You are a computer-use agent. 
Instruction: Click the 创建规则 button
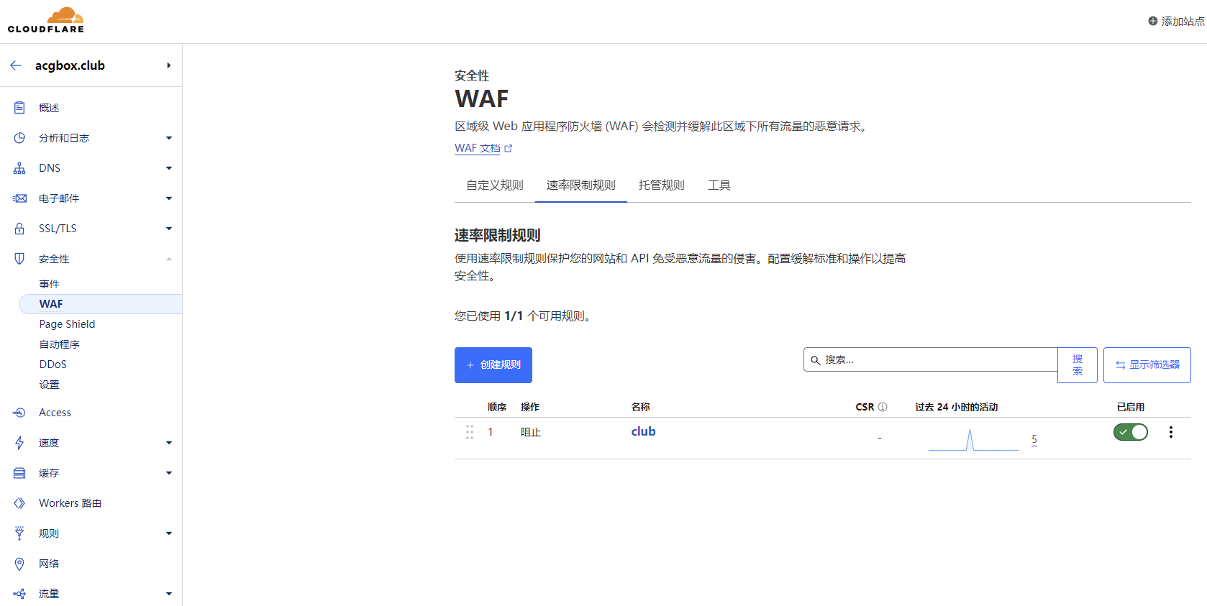point(493,365)
